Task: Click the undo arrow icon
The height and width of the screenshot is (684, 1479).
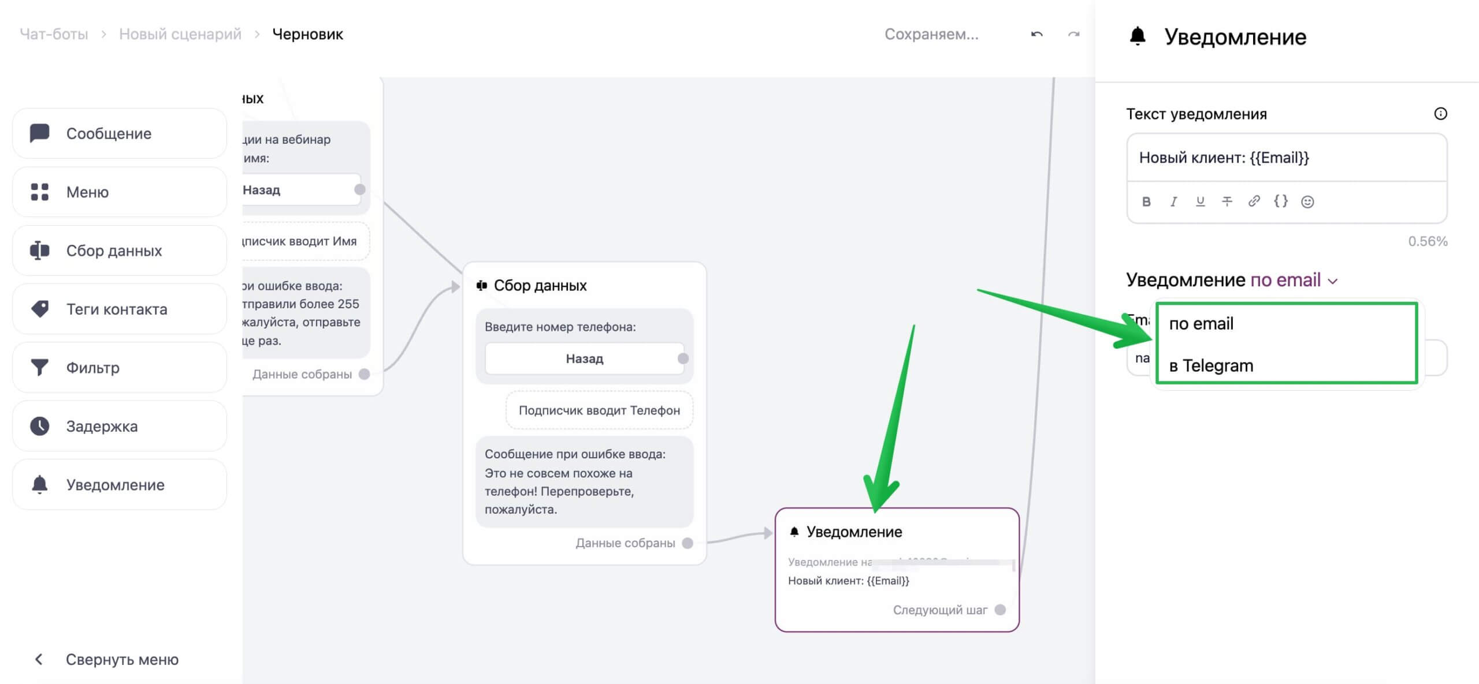Action: (x=1037, y=34)
